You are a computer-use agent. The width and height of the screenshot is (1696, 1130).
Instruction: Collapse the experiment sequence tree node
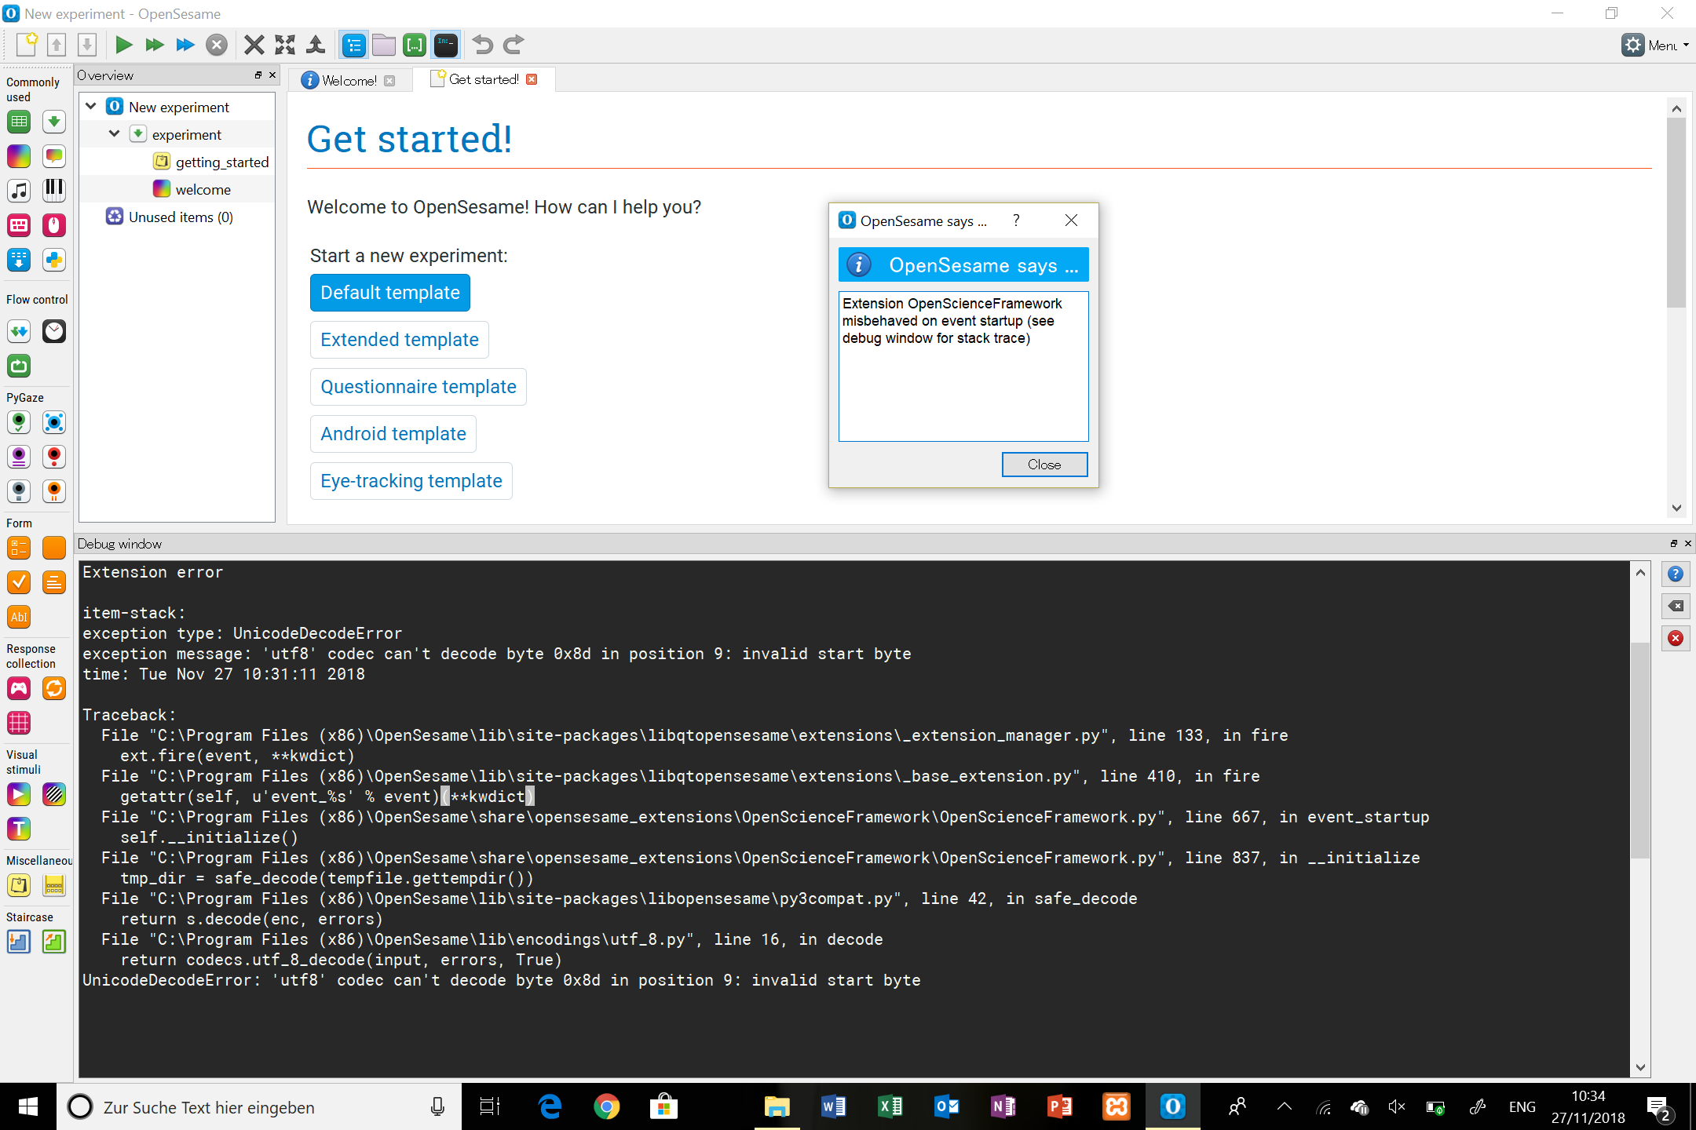[115, 133]
